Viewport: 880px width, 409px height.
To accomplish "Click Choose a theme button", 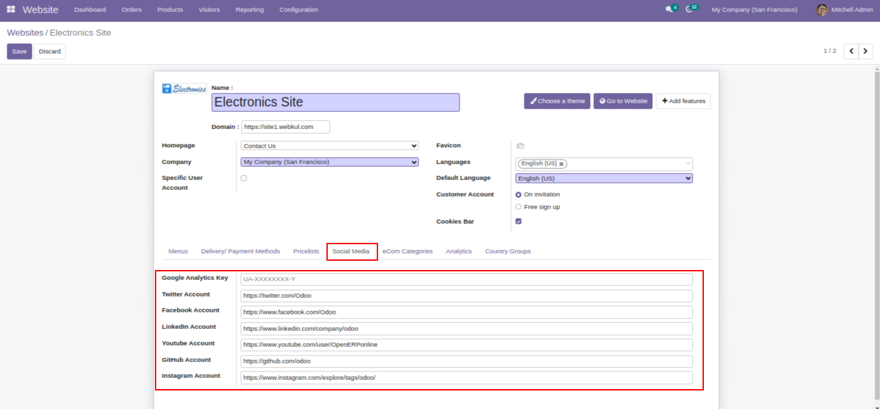I will pyautogui.click(x=557, y=101).
